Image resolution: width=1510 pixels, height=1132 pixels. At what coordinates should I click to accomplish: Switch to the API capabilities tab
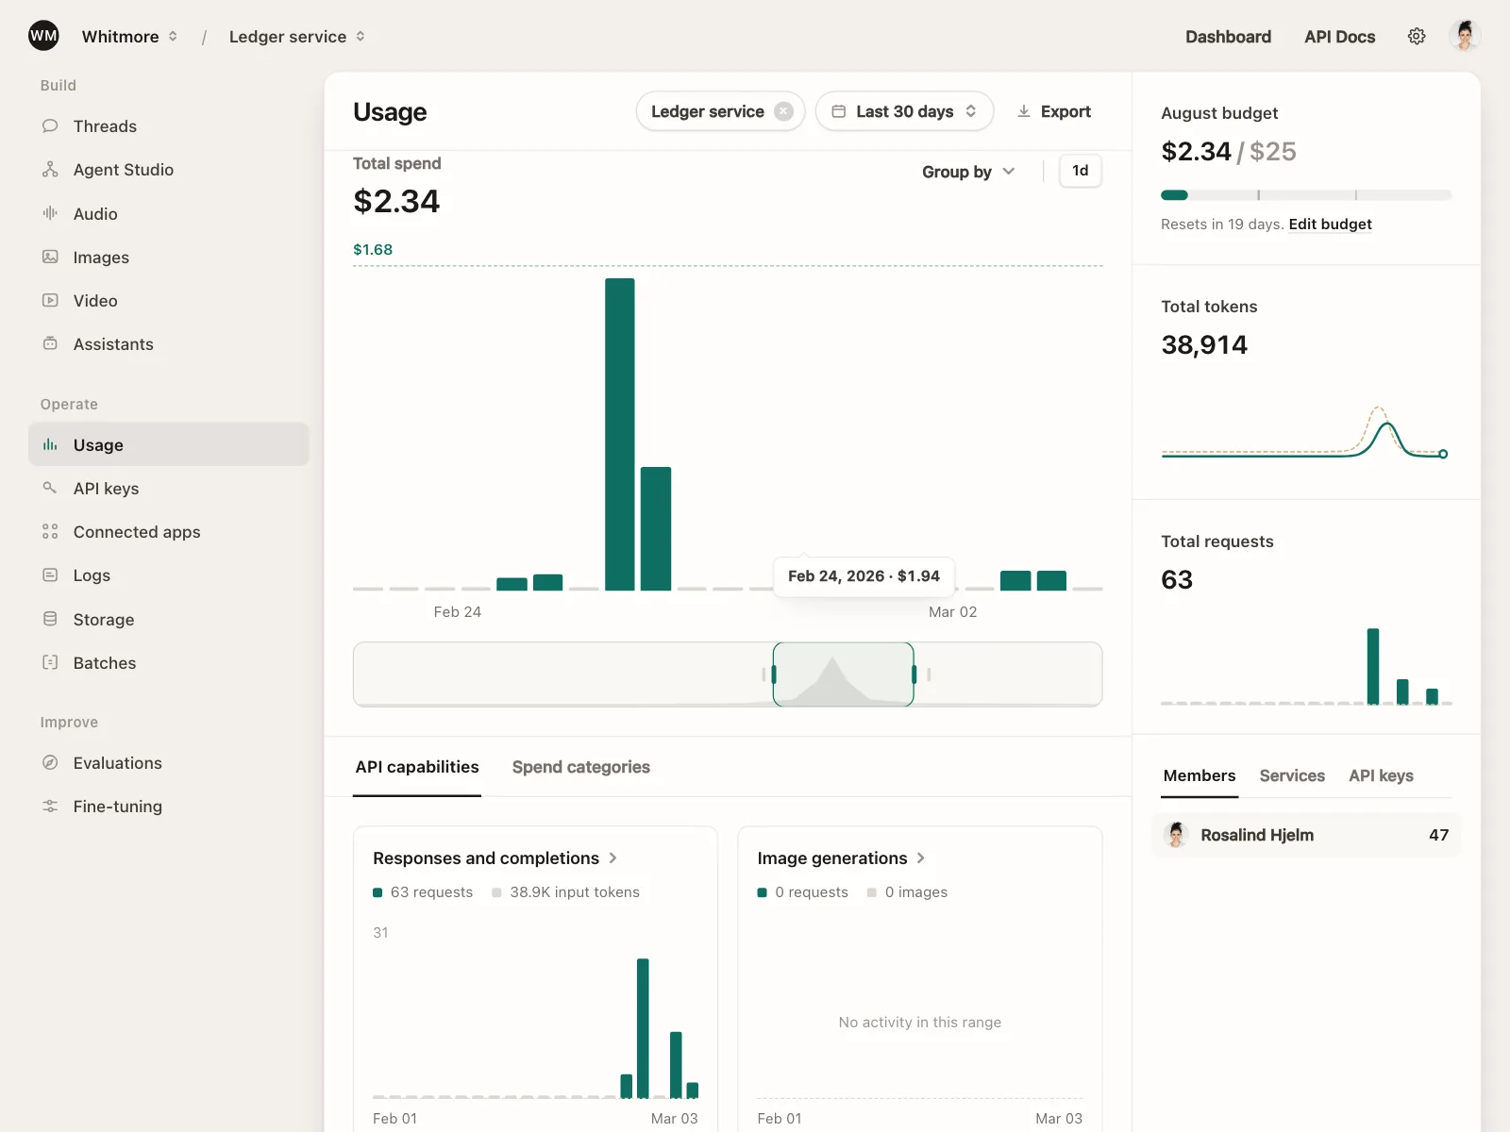click(x=417, y=767)
